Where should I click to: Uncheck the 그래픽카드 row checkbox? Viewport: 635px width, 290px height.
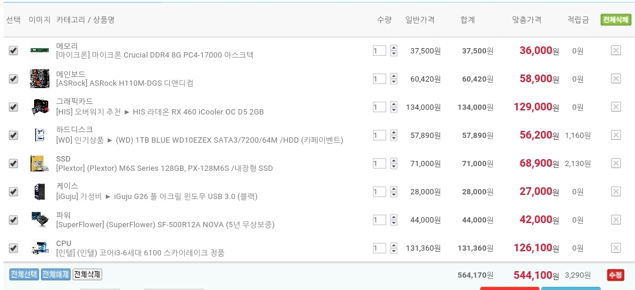point(14,107)
